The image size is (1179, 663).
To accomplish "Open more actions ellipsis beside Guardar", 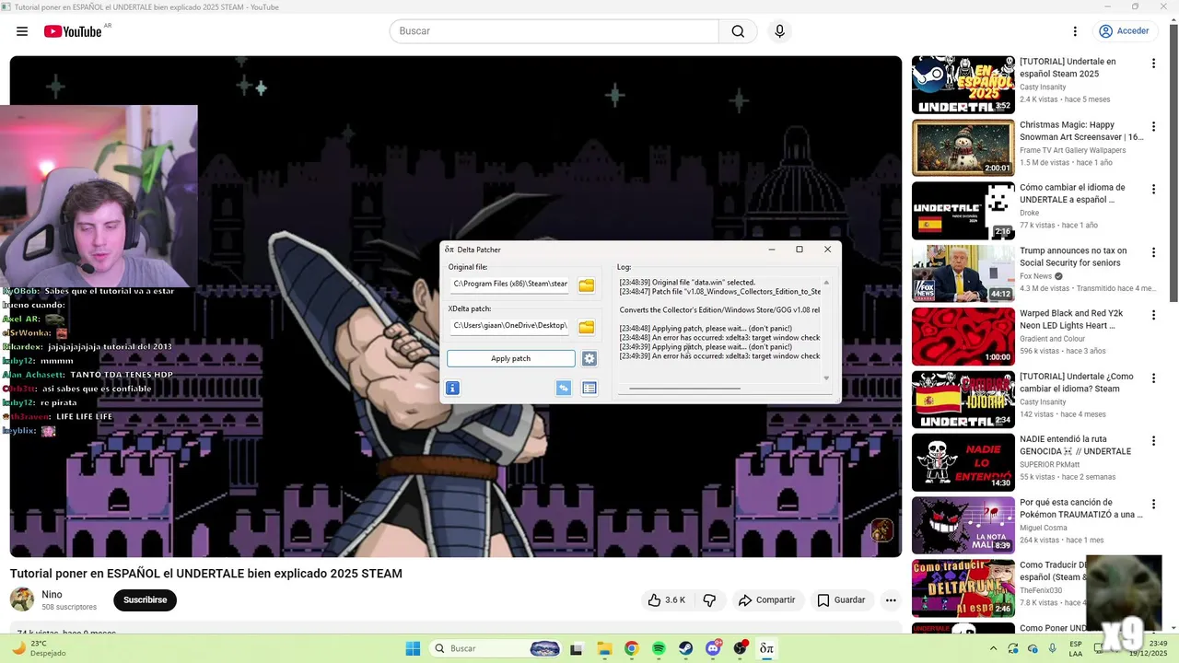I will pos(891,600).
